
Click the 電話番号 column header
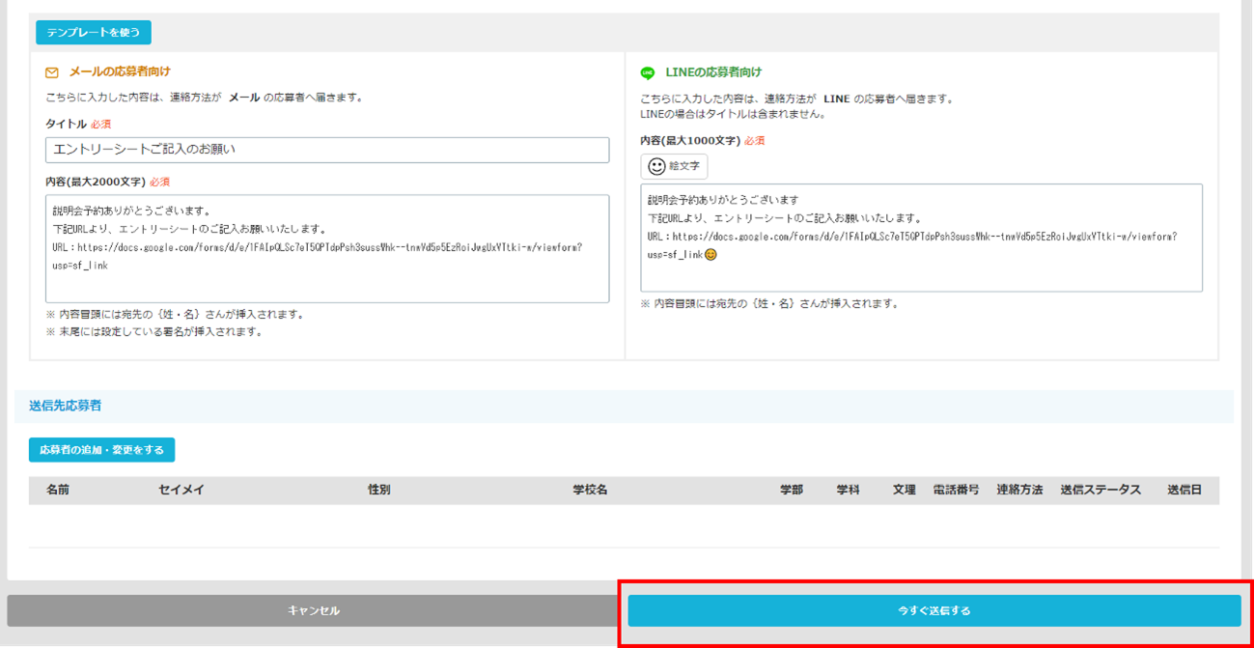pos(956,490)
